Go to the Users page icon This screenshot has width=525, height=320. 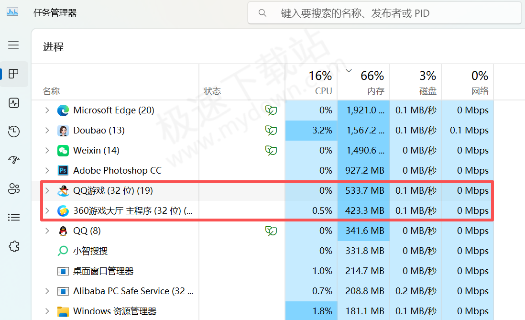(13, 189)
